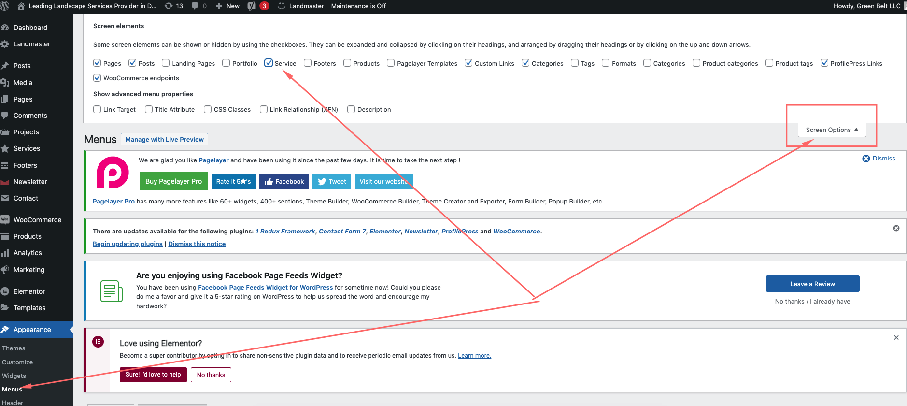Click Dismiss this notice link
Screen dimensions: 907x406
point(197,244)
